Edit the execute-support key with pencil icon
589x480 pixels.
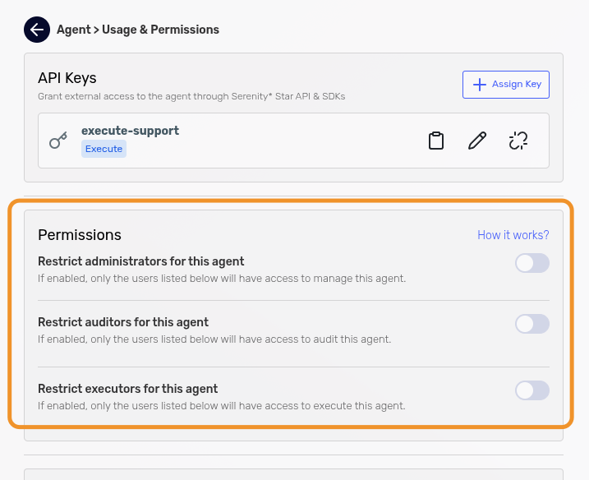[476, 141]
